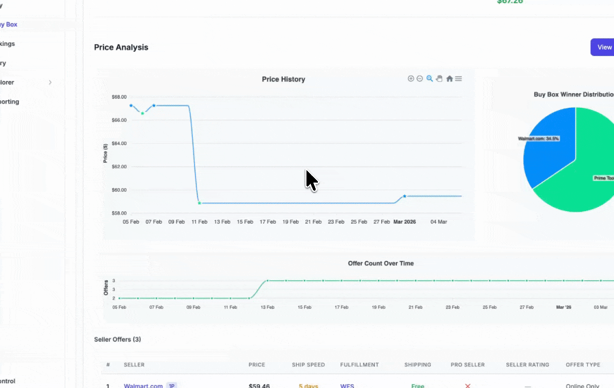Reset chart zoom with the home icon
This screenshot has width=614, height=388.
pos(450,79)
